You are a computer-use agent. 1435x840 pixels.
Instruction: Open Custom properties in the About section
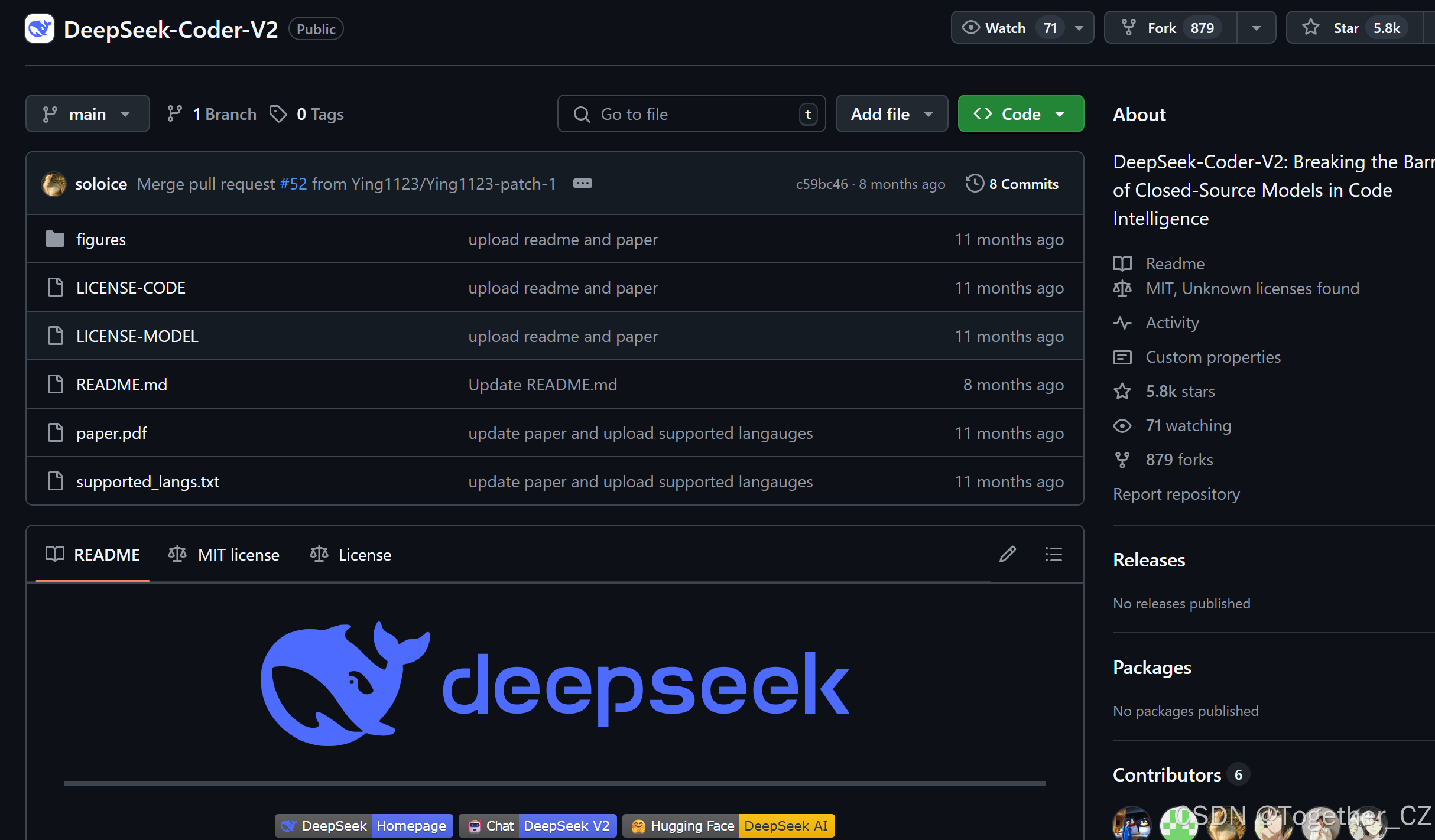click(1213, 357)
